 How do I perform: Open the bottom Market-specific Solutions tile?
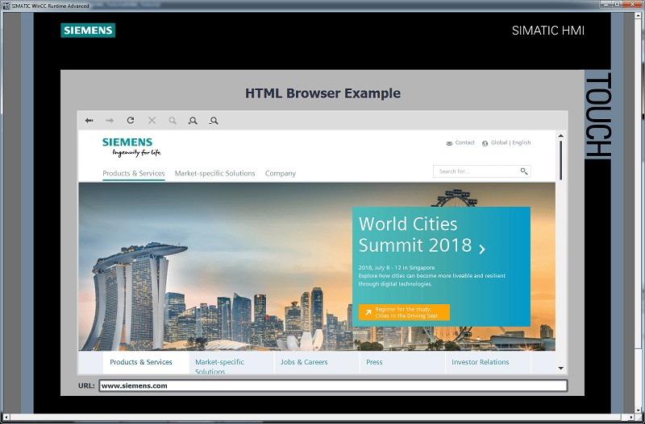231,362
